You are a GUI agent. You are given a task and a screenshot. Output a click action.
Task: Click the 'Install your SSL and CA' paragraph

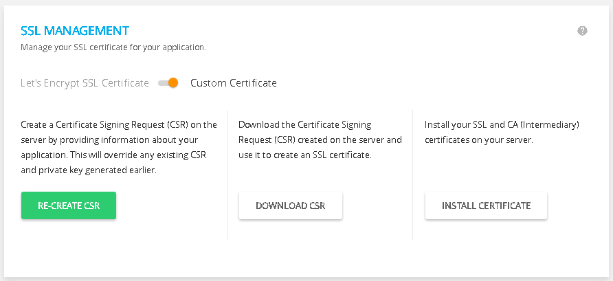[502, 132]
